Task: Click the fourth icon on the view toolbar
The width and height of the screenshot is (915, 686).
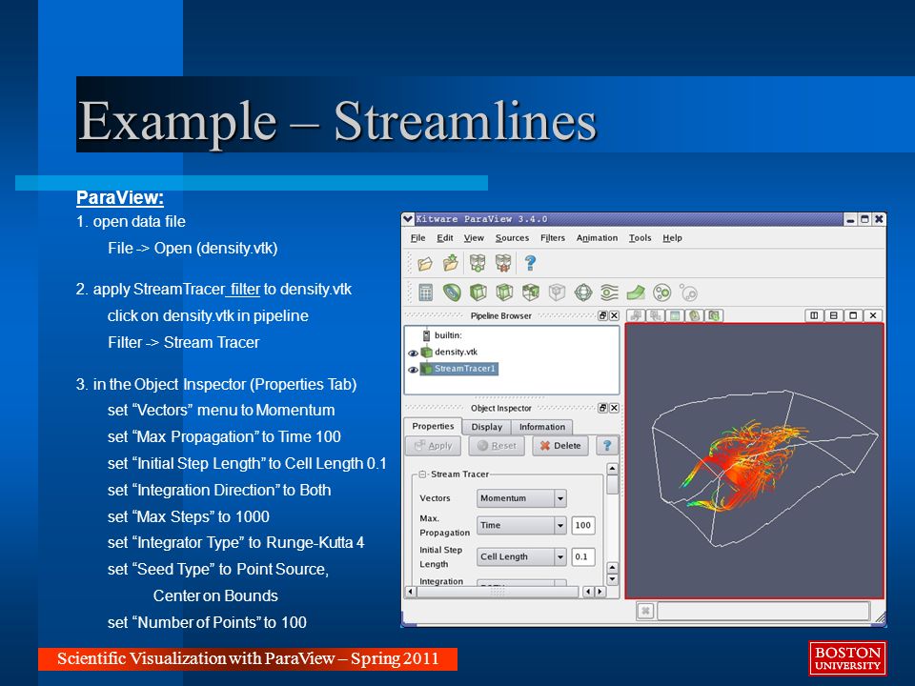Action: pyautogui.click(x=695, y=315)
